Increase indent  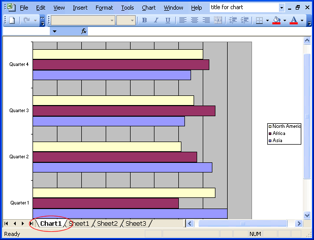pyautogui.click(x=244, y=20)
